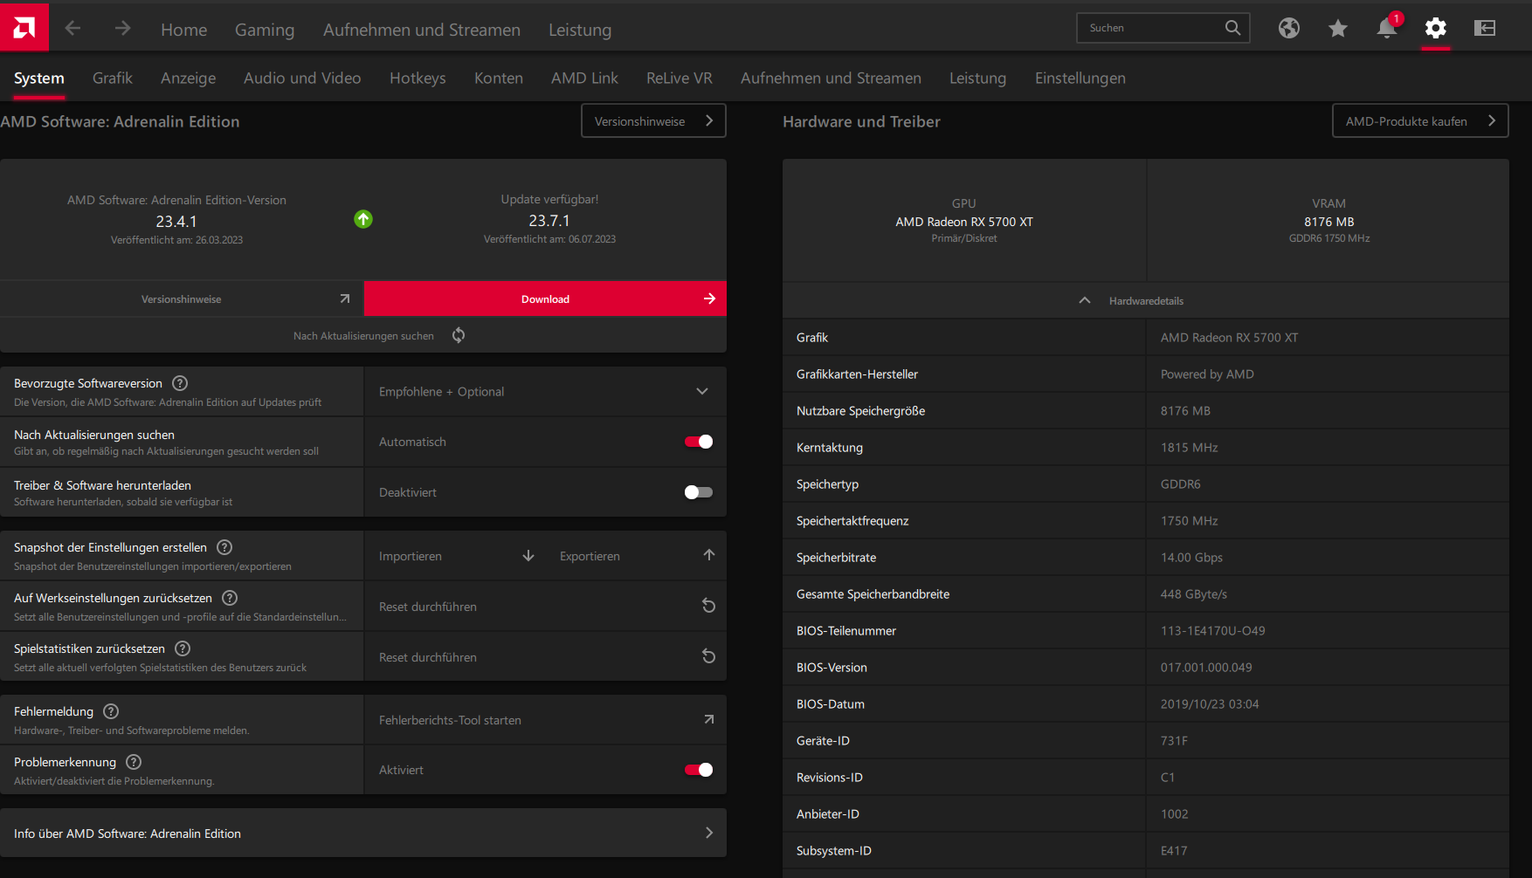Open the notifications bell icon

pyautogui.click(x=1387, y=28)
